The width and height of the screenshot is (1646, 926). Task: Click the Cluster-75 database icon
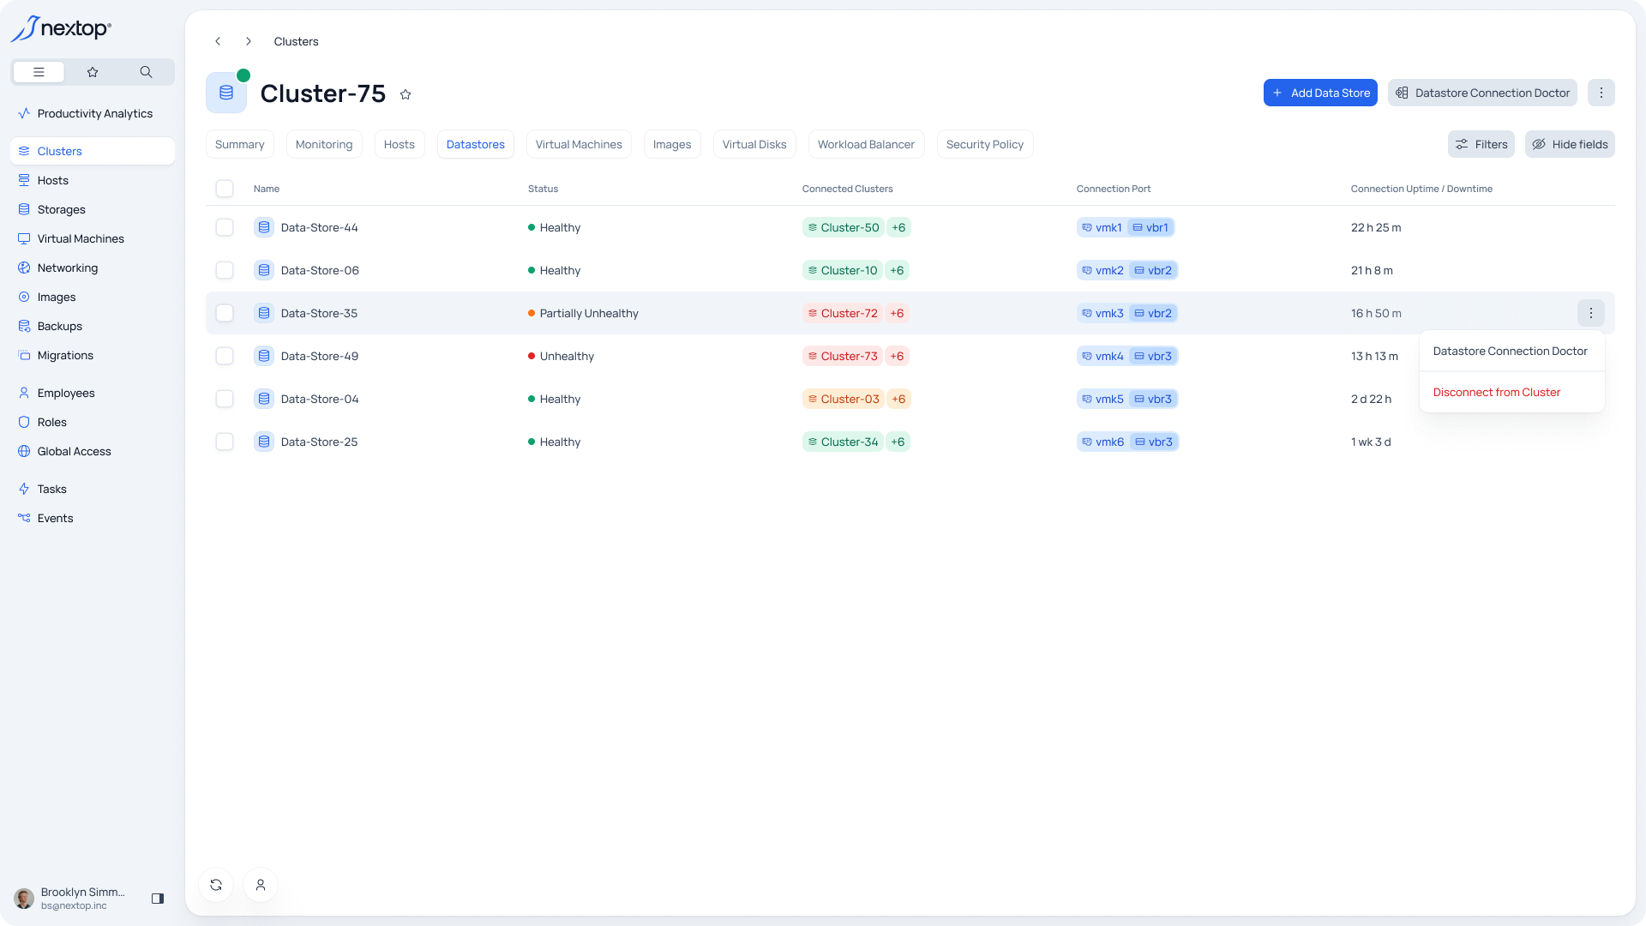(226, 93)
